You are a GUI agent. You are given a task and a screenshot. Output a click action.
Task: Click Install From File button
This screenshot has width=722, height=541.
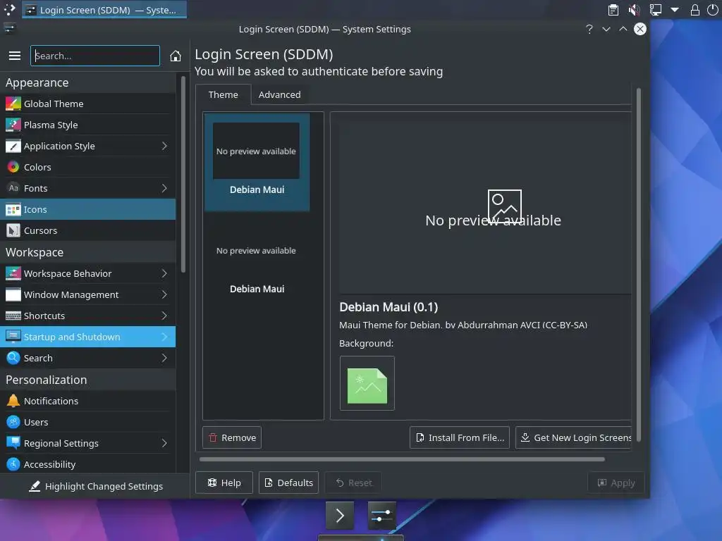(x=460, y=437)
